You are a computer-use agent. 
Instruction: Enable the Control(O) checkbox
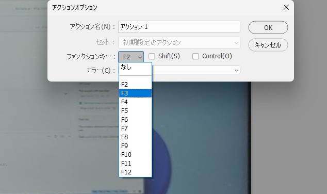pyautogui.click(x=195, y=56)
